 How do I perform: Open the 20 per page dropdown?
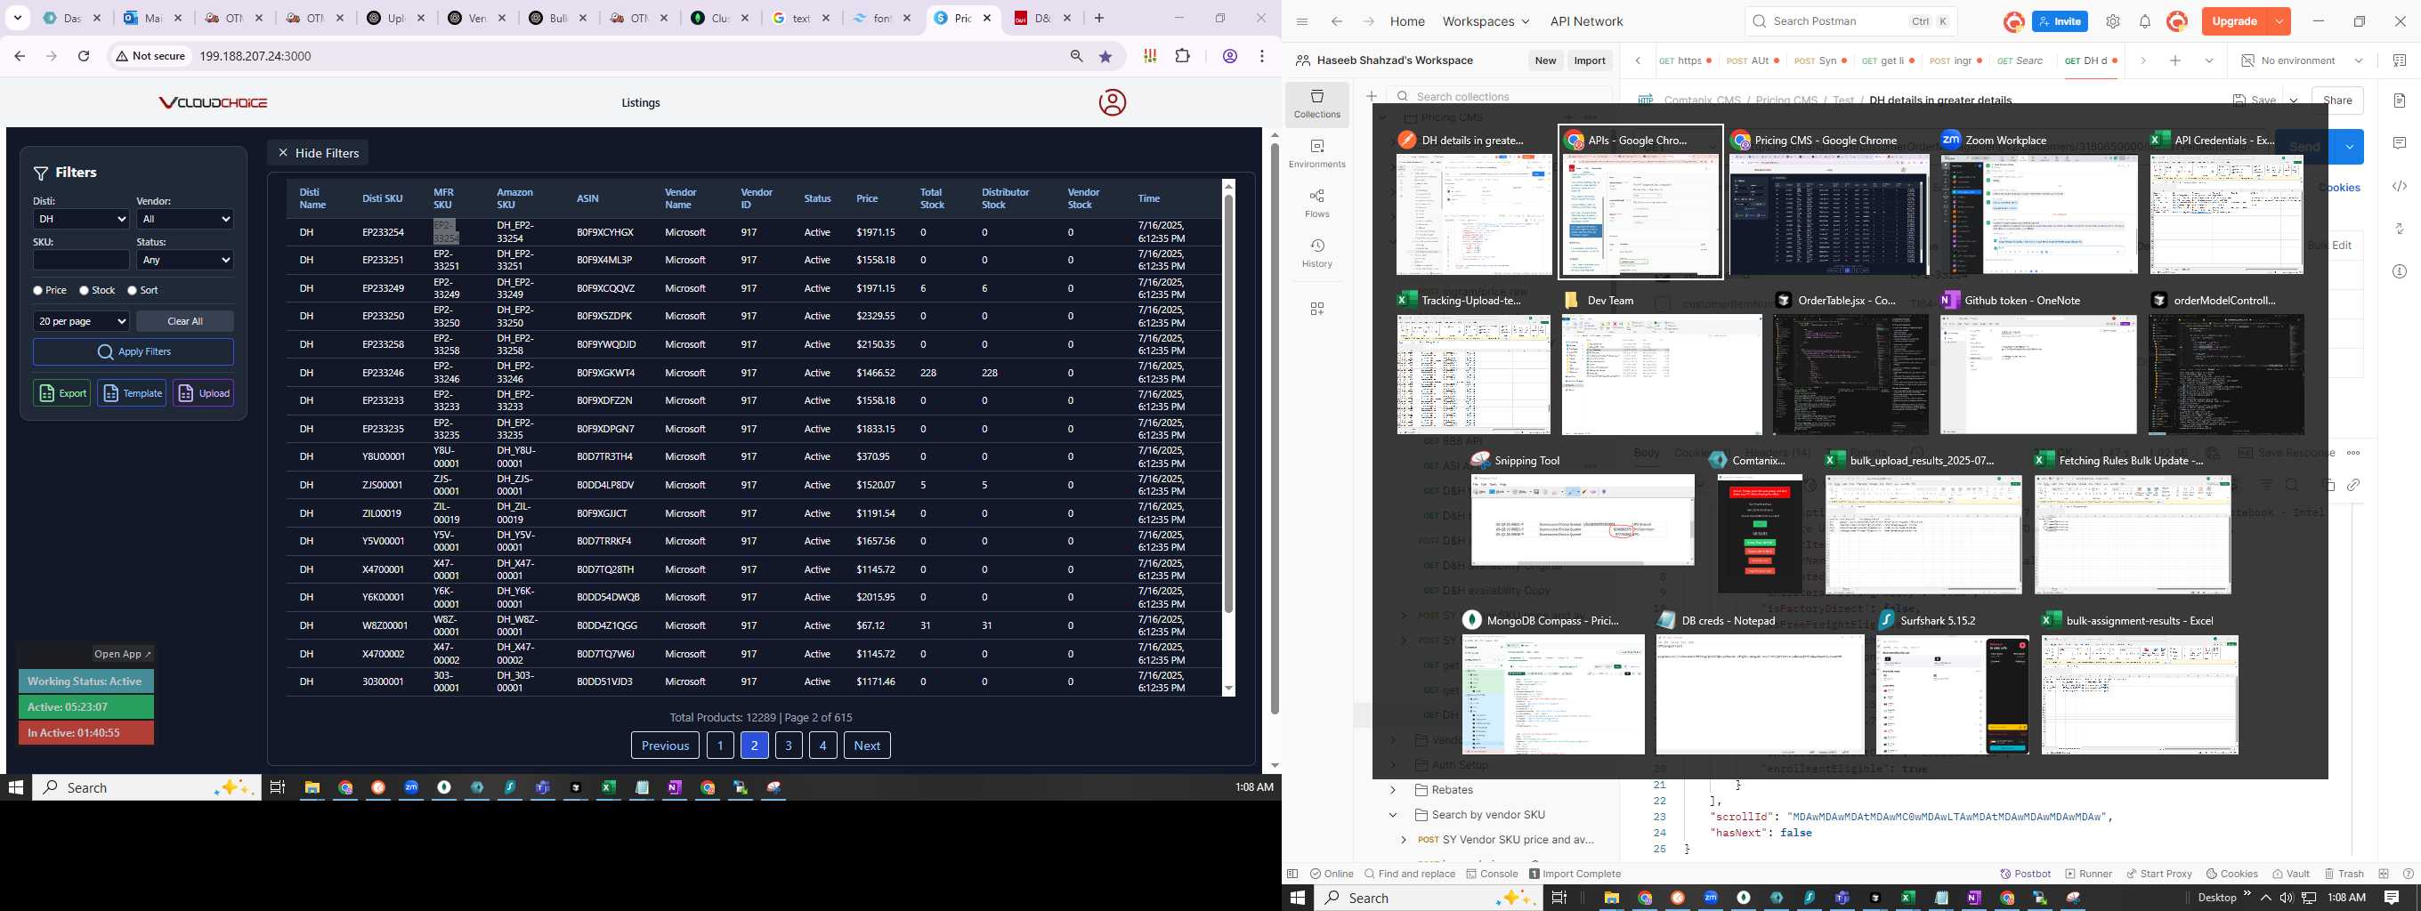pos(81,321)
